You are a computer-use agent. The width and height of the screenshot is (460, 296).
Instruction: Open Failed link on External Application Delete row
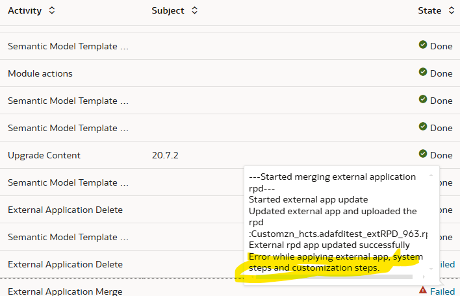pyautogui.click(x=448, y=264)
